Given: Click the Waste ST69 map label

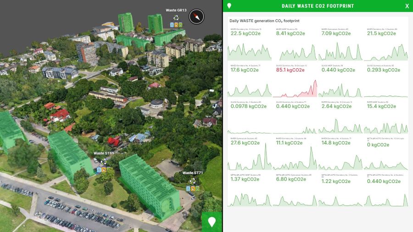Looking at the screenshot, I should (104, 153).
